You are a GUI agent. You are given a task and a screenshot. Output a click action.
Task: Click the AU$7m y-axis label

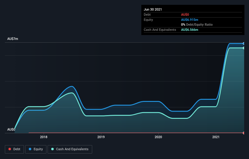13,39
